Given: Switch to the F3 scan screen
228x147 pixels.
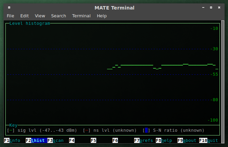Looking at the screenshot, I should pos(56,141).
